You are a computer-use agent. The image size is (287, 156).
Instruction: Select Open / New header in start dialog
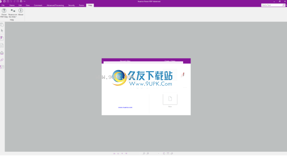pos(170,61)
